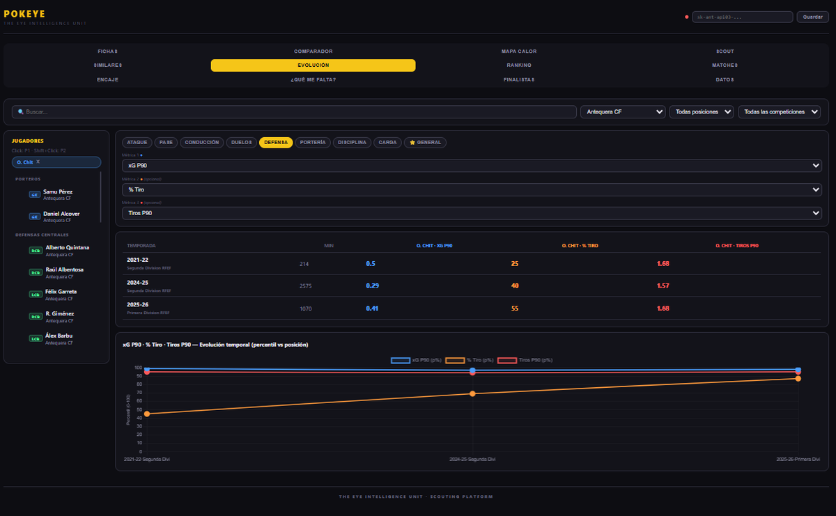
Task: Open the MATCHES tab
Action: tap(725, 65)
